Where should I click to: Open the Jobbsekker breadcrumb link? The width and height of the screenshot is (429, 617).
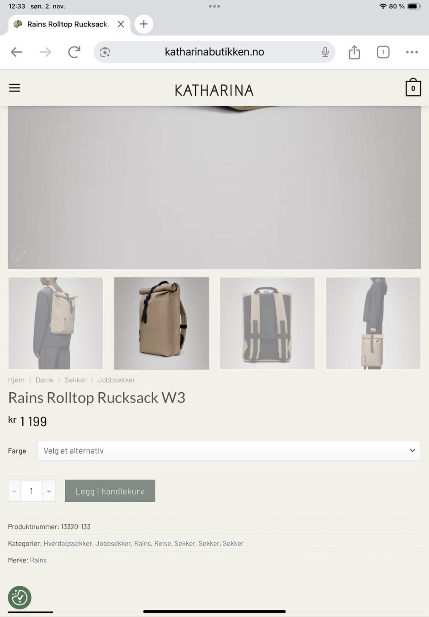pos(116,380)
